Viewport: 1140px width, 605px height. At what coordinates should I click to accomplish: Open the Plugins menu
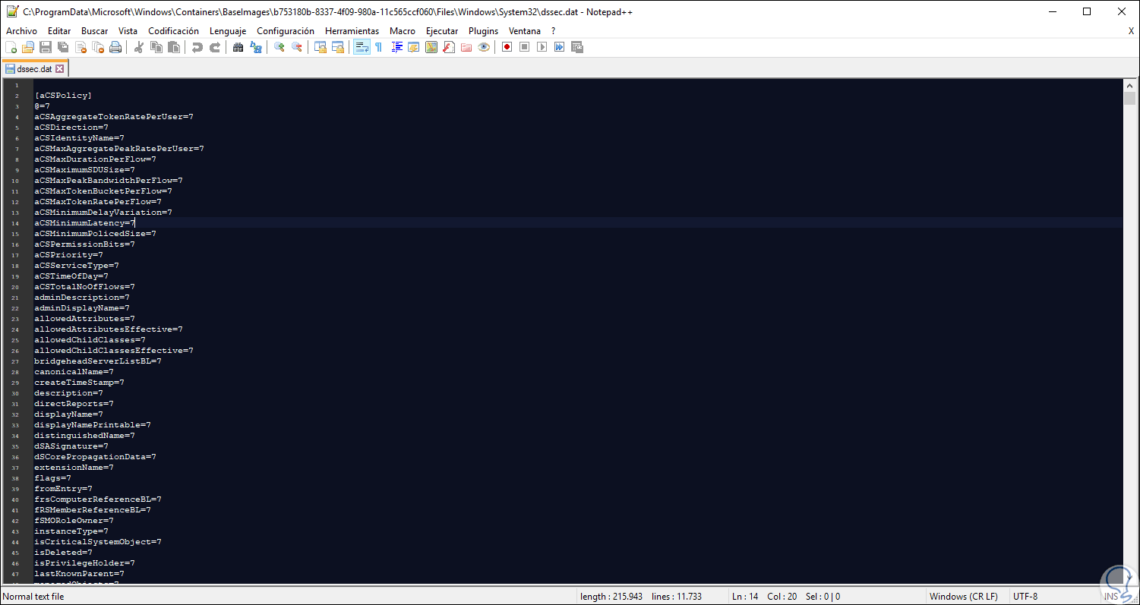click(x=483, y=31)
